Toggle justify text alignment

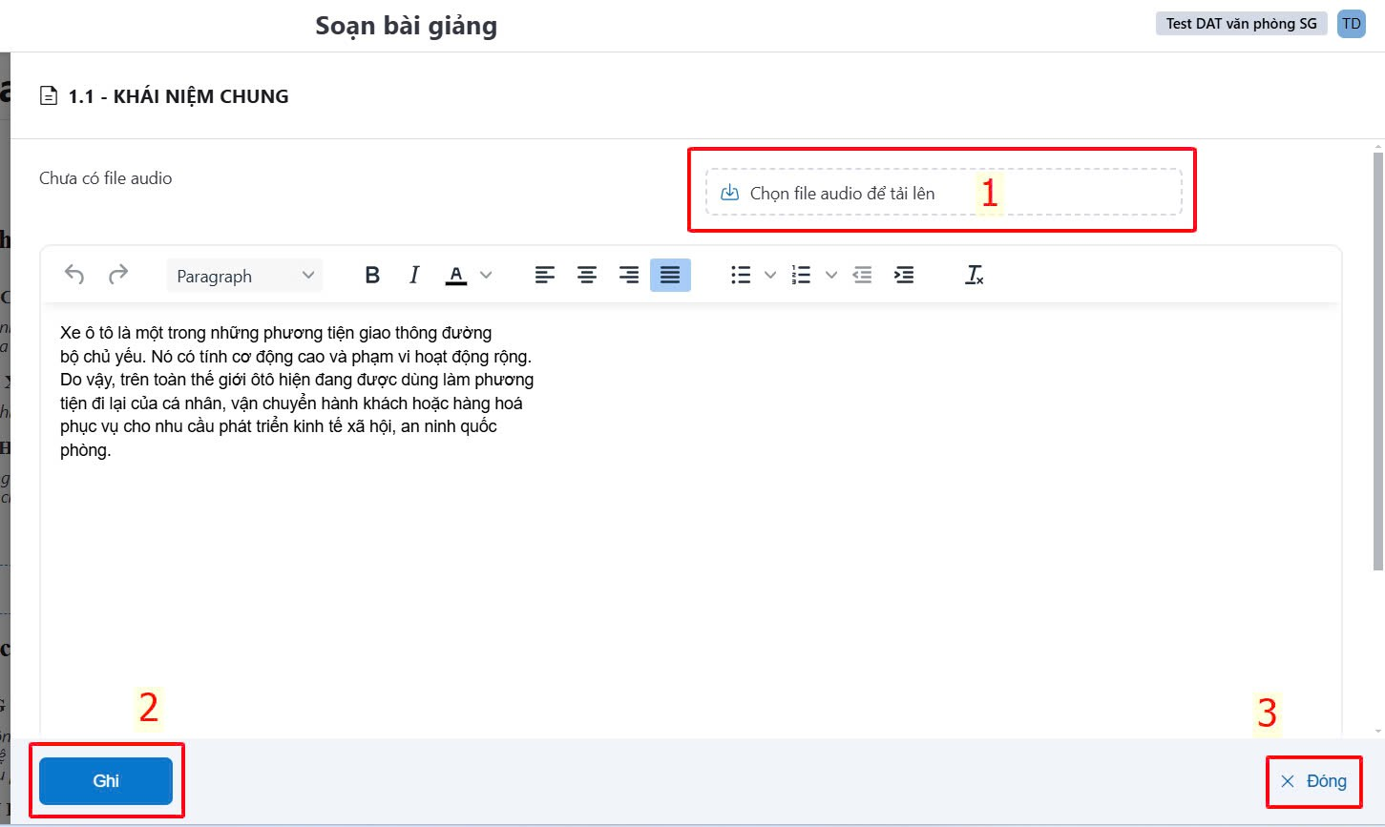pos(670,276)
